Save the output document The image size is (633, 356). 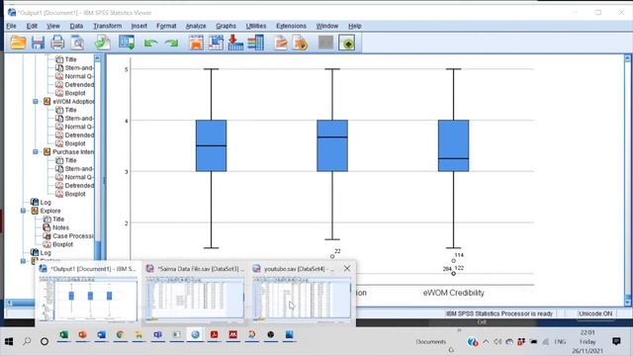point(38,43)
